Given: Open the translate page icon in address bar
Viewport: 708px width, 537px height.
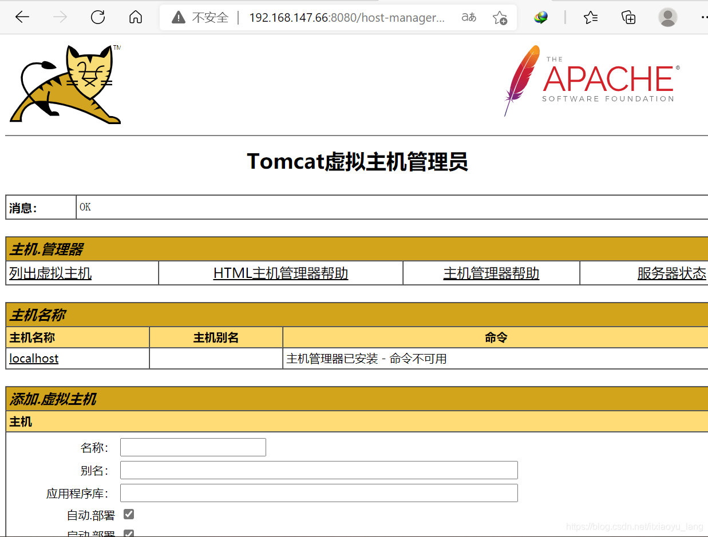Looking at the screenshot, I should point(469,17).
